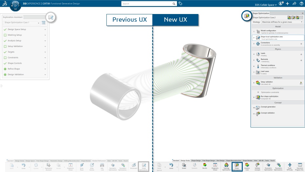Expand the Constraints chevron
This screenshot has width=305, height=172.
point(45,58)
